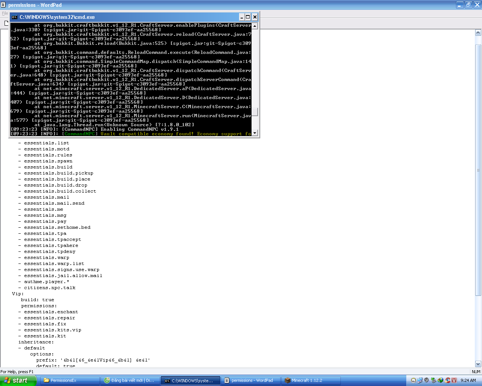Click the essentials.tpahere line
This screenshot has width=482, height=386.
click(48, 245)
